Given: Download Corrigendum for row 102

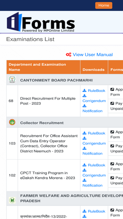Looking at the screenshot, I should (94, 175).
